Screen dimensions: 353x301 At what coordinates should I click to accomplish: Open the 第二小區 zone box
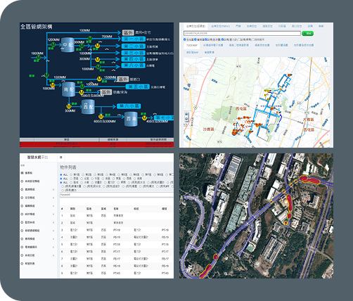click(134, 46)
